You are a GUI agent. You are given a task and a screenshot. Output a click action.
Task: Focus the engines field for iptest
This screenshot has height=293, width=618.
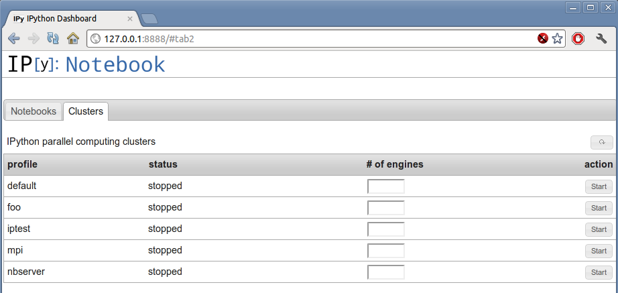[386, 229]
